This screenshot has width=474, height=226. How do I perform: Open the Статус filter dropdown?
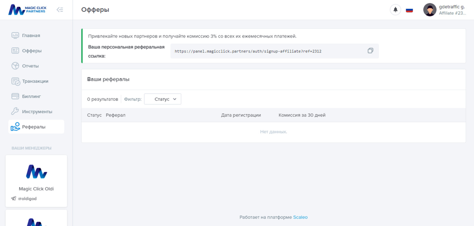[162, 99]
